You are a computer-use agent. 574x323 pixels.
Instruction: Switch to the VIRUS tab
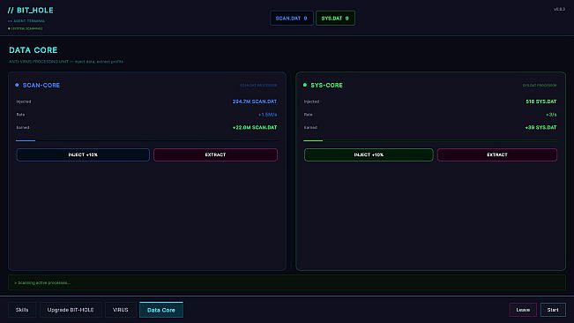point(121,310)
